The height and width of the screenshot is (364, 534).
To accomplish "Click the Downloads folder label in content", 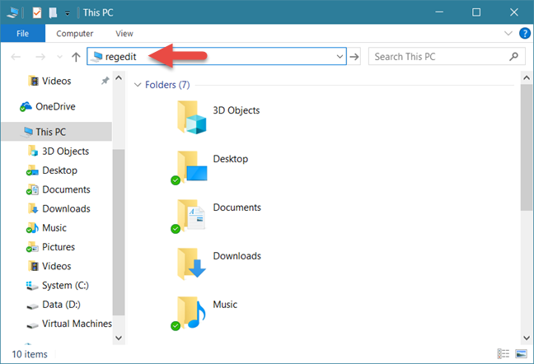I will click(x=237, y=256).
